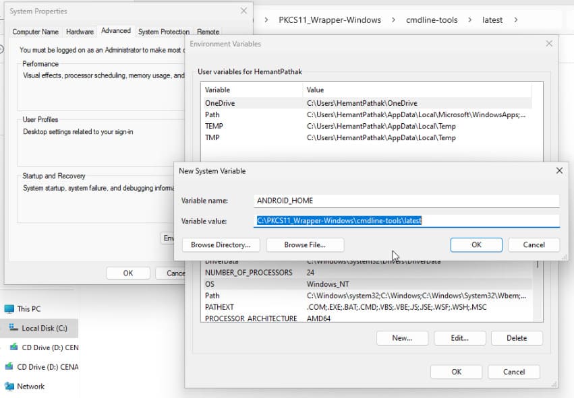Switch to the System Protection tab
This screenshot has height=398, width=574.
pos(164,32)
